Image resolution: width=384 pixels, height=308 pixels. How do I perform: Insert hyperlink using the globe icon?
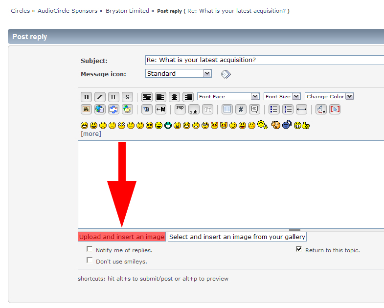coord(100,109)
